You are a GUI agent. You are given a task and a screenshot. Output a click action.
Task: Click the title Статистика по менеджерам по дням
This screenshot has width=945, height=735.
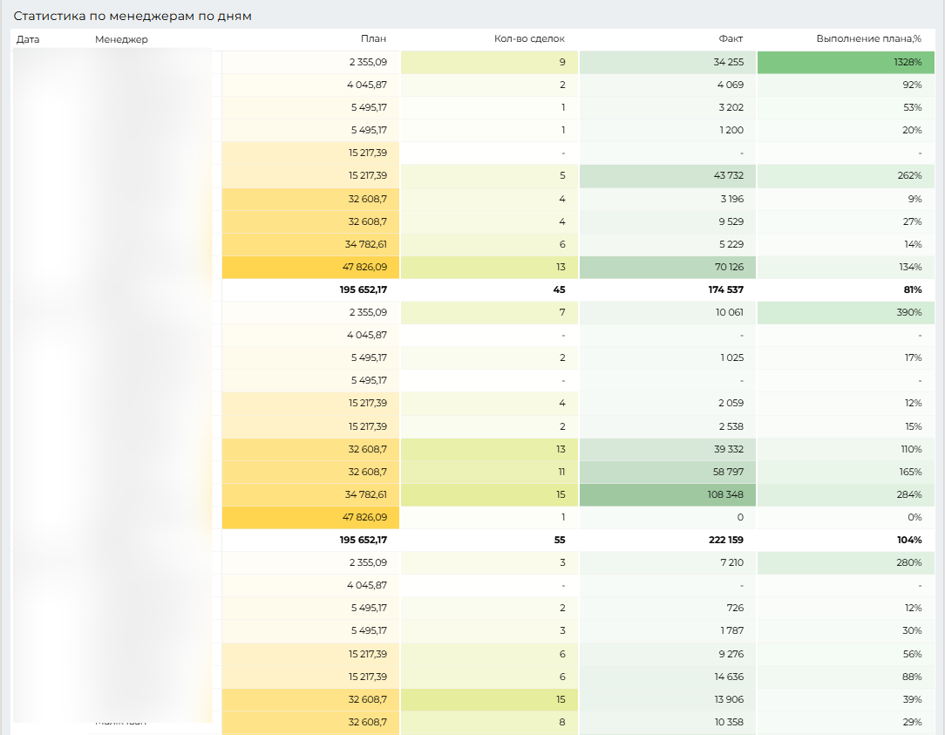point(133,16)
